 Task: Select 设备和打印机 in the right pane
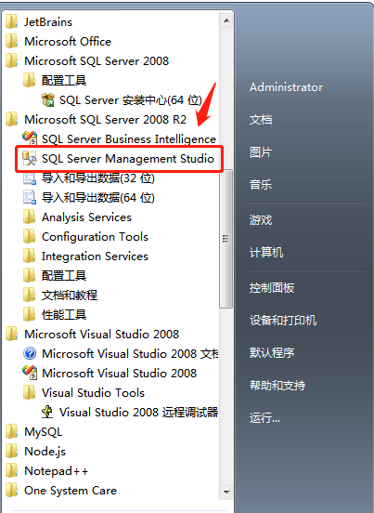[283, 320]
